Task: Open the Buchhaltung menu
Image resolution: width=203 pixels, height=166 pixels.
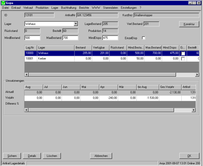Action: point(69,8)
